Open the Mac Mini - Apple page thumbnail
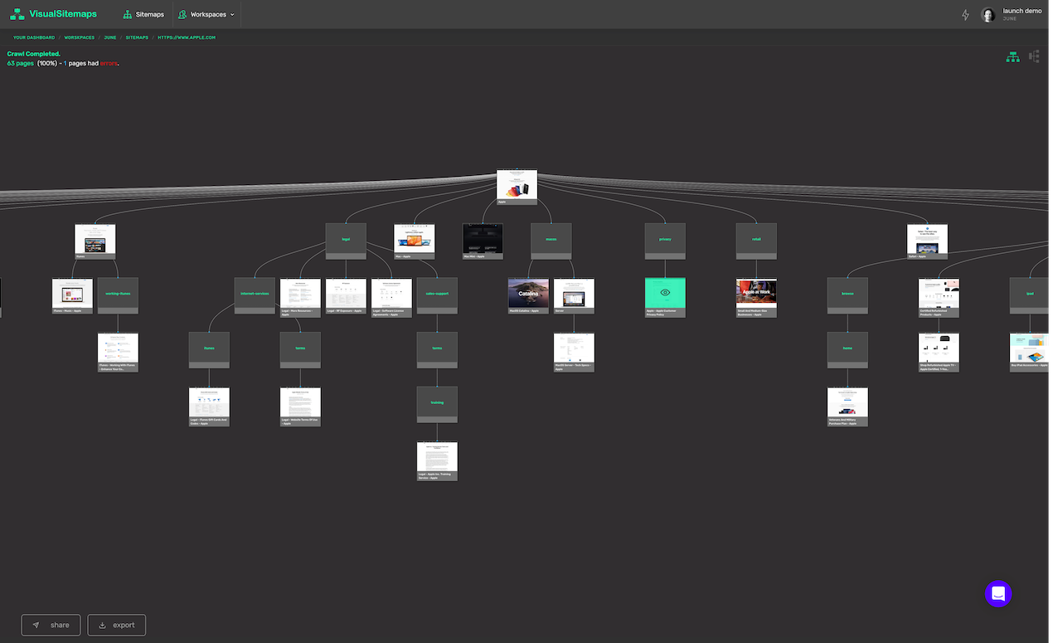The width and height of the screenshot is (1053, 643). click(483, 241)
